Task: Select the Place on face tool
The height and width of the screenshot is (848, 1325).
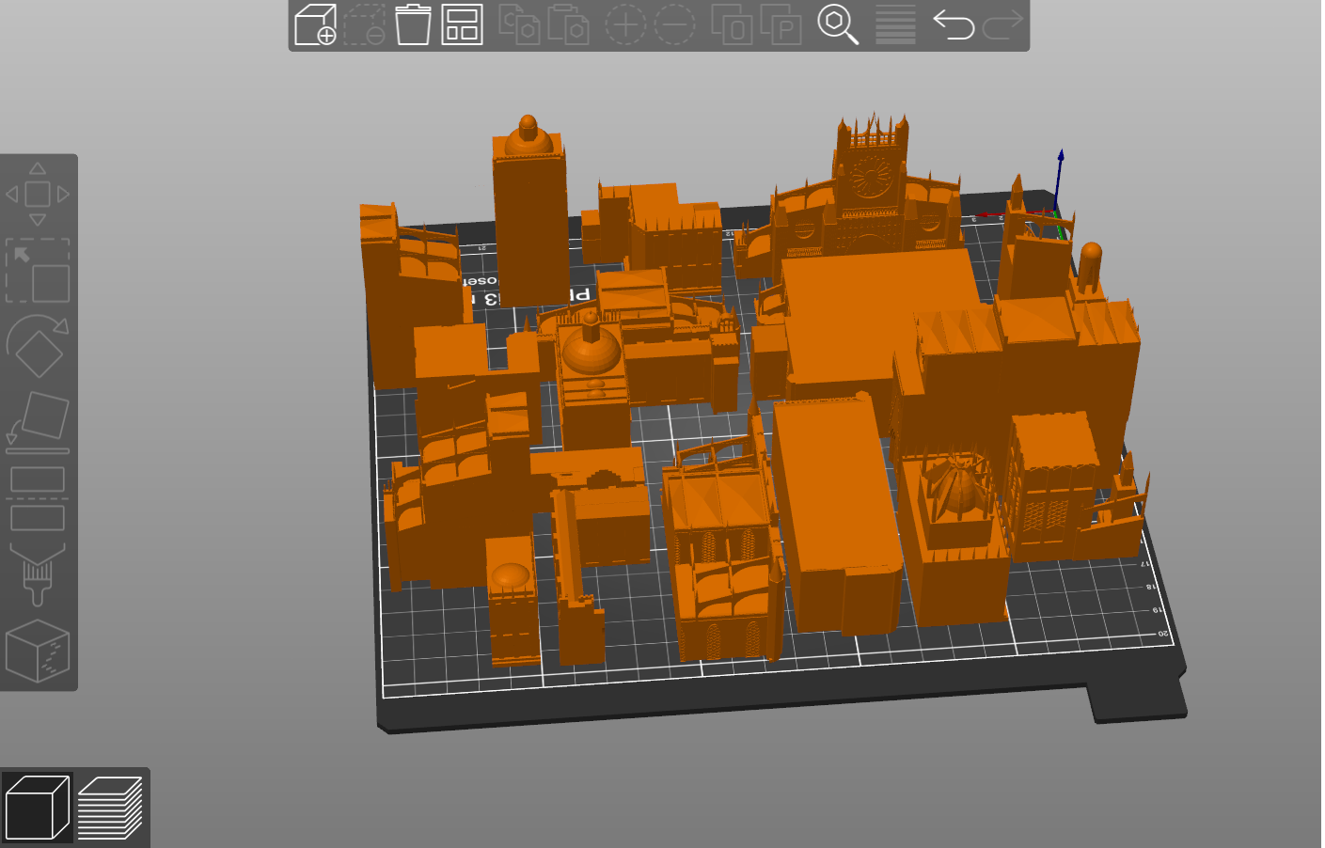Action: tap(38, 422)
